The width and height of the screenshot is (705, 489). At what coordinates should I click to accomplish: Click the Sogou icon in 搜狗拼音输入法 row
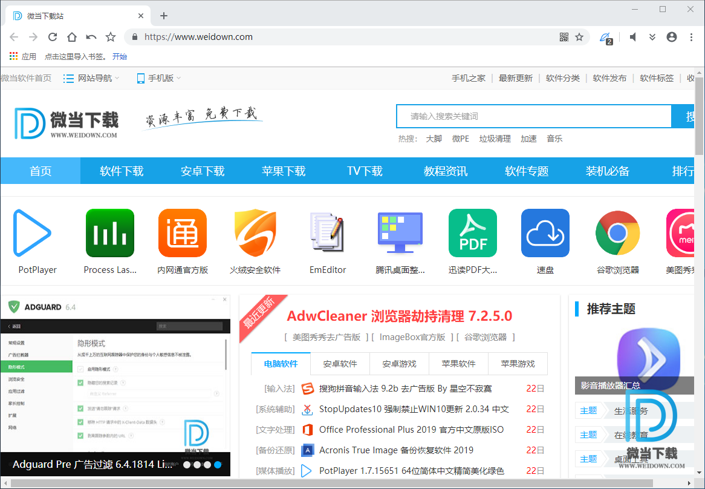[308, 388]
